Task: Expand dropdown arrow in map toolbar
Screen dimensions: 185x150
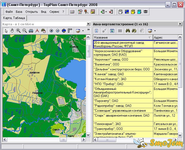Action: [83, 31]
